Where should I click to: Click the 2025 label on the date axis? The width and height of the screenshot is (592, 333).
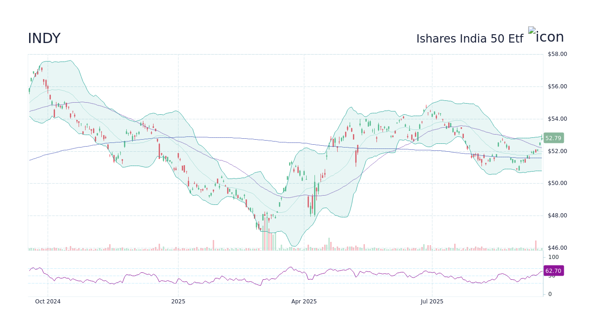click(x=178, y=301)
